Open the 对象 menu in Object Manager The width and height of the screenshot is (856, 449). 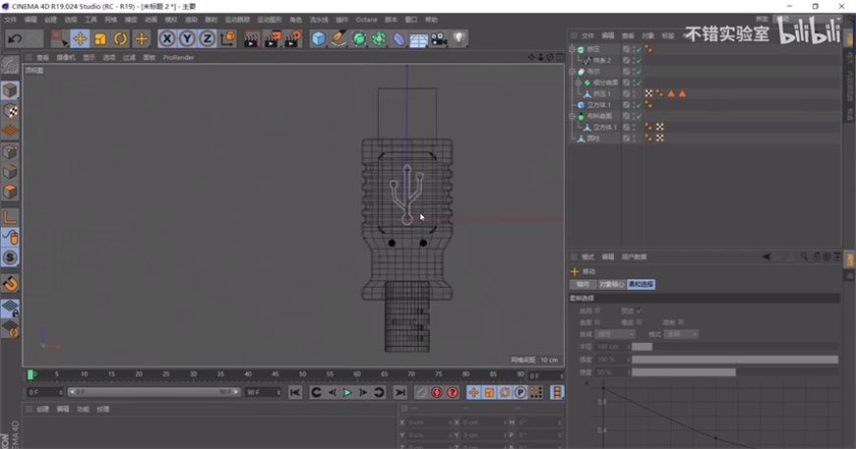click(x=647, y=35)
